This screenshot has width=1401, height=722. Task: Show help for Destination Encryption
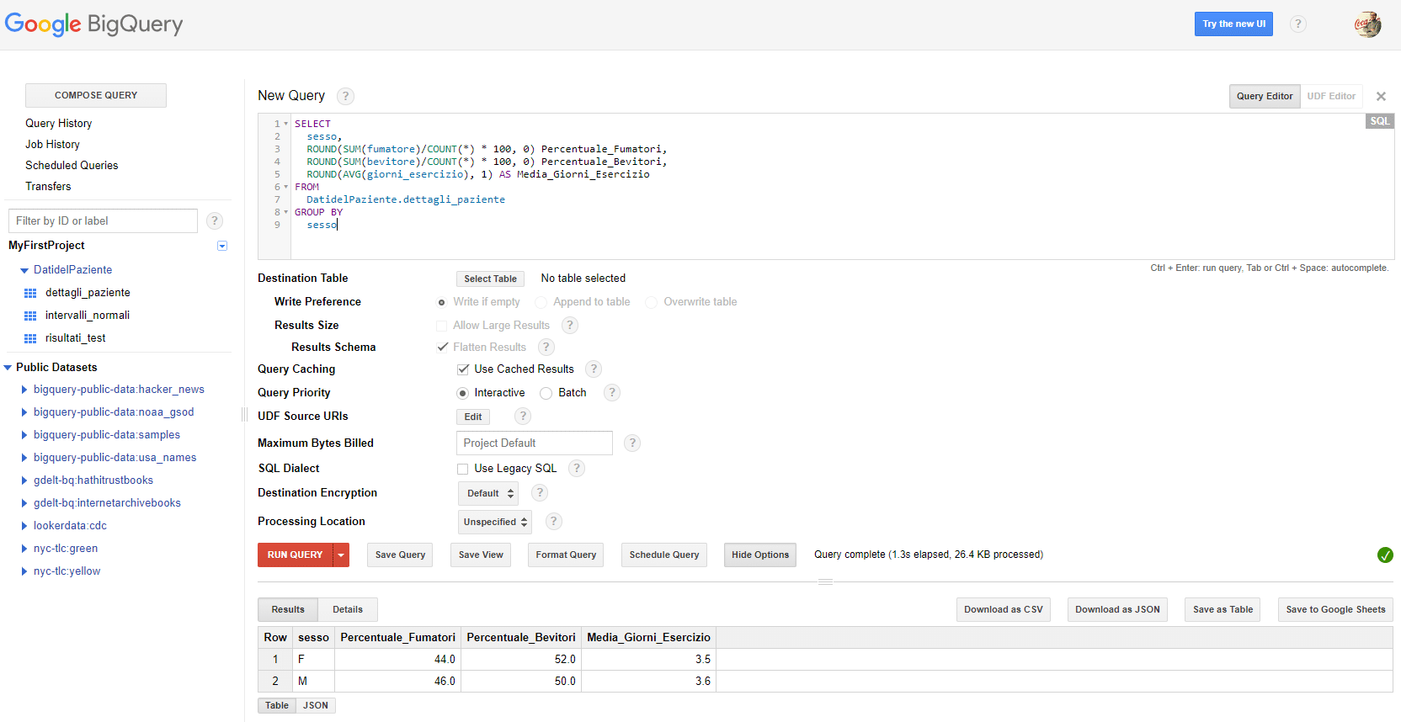tap(540, 492)
